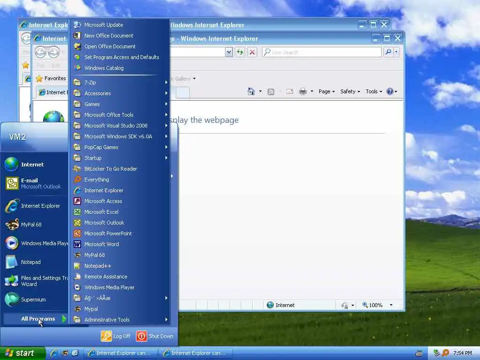The height and width of the screenshot is (360, 480).
Task: Click the clock showing 7:54 PM
Action: point(462,353)
